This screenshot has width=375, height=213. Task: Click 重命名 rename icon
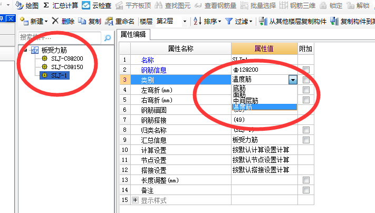pyautogui.click(x=109, y=21)
